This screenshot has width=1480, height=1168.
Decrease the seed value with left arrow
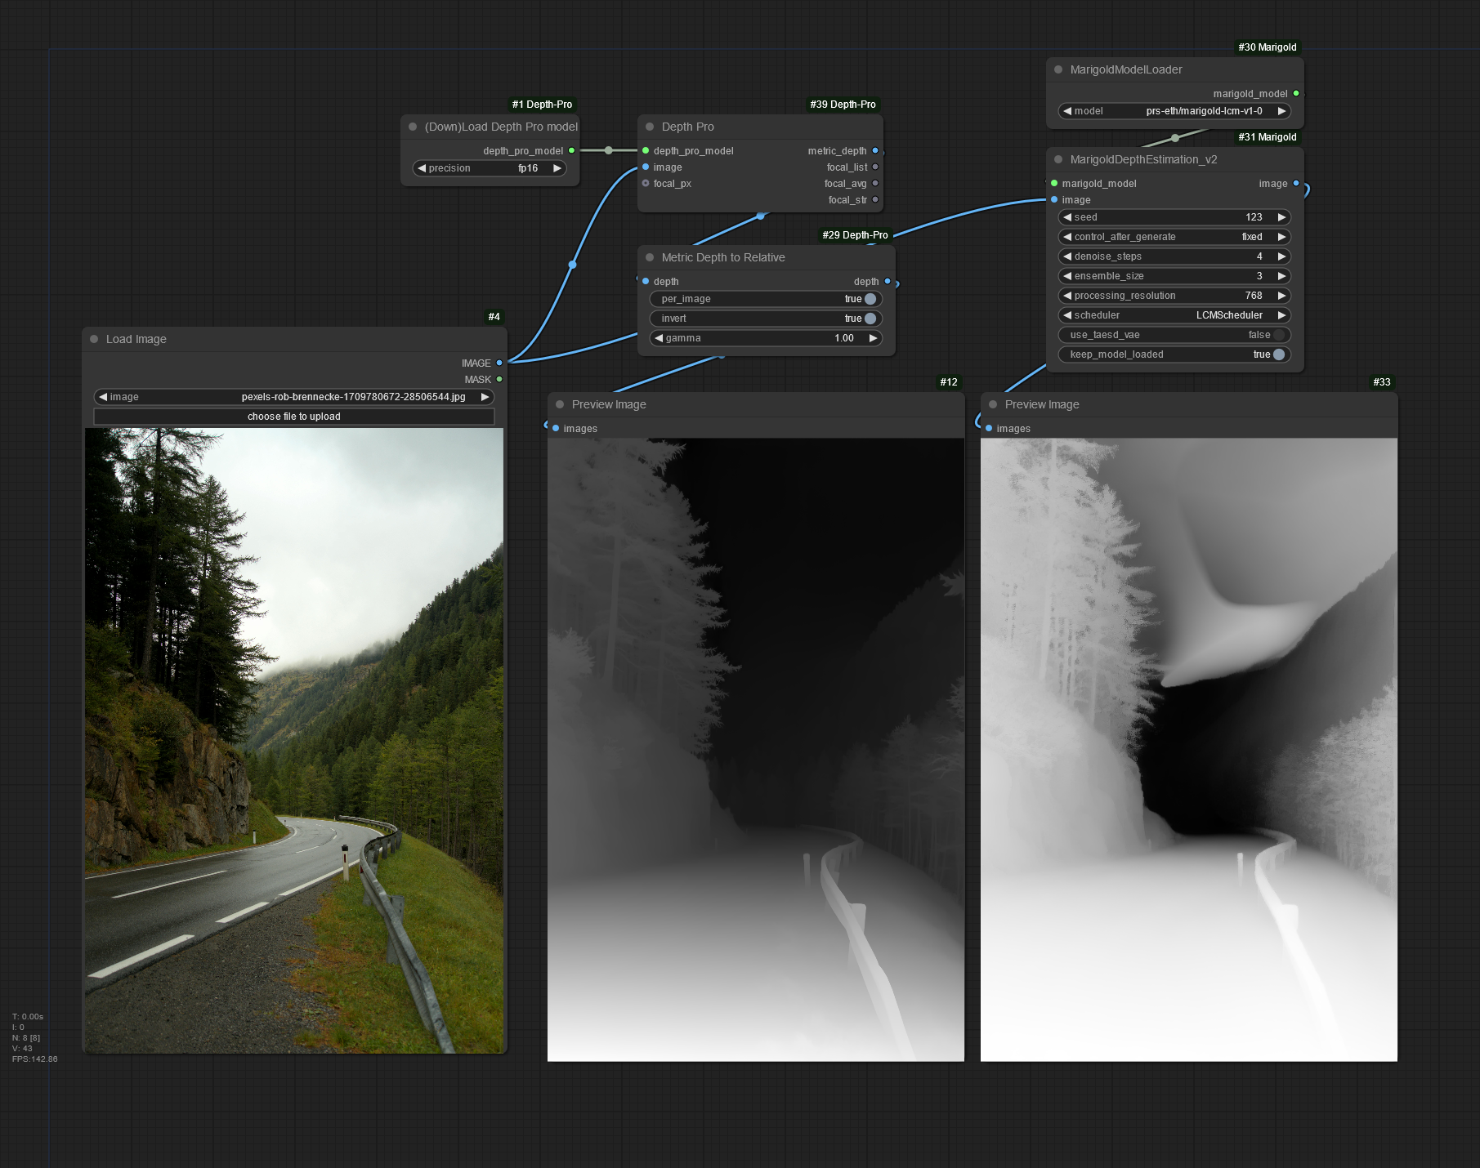(x=1067, y=217)
